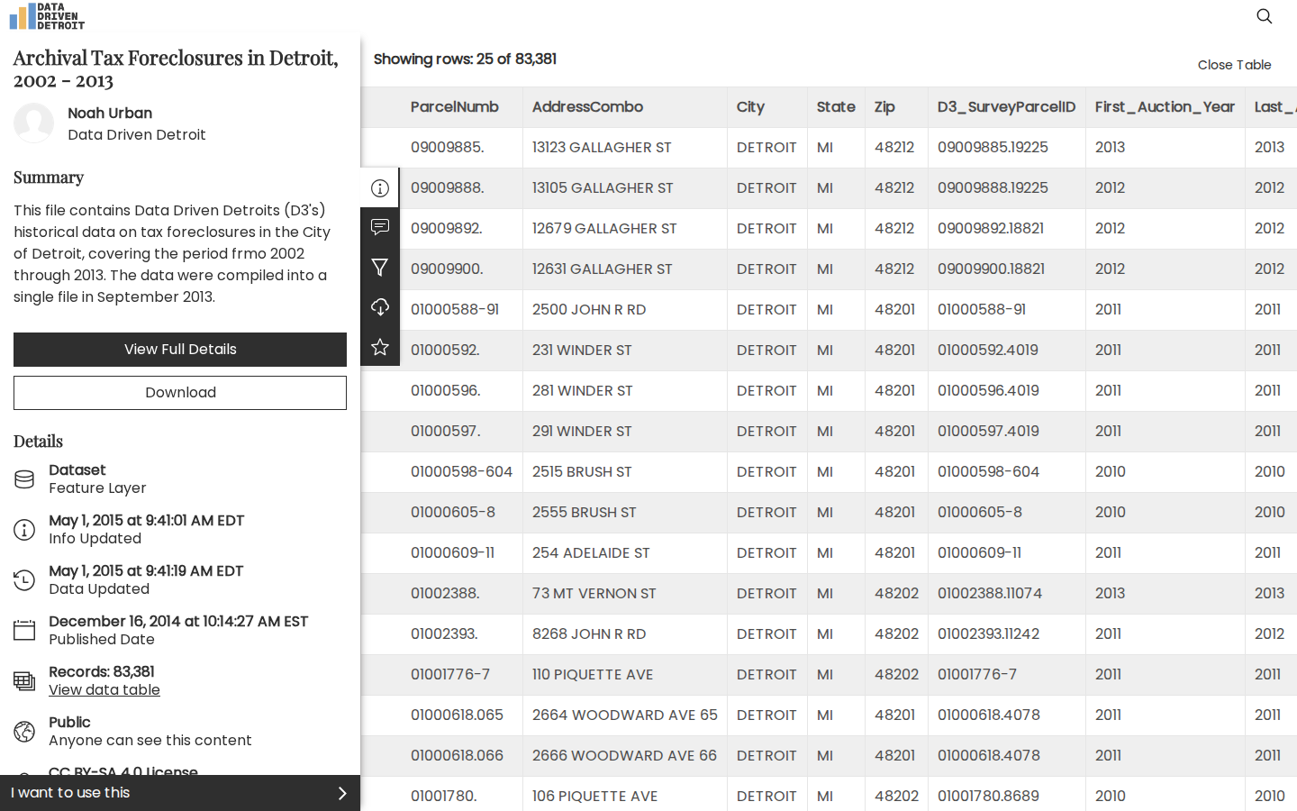Sort by State column header
This screenshot has width=1297, height=811.
click(836, 107)
